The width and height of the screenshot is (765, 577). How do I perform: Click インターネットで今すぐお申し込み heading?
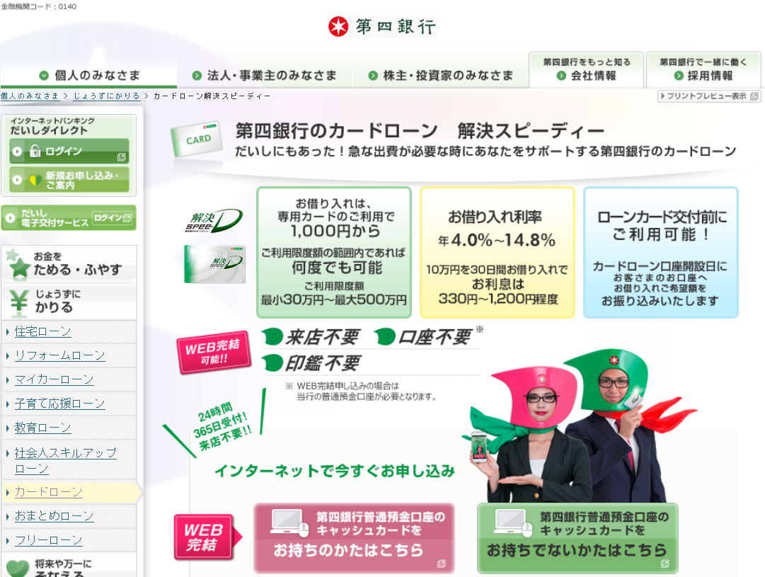(335, 471)
